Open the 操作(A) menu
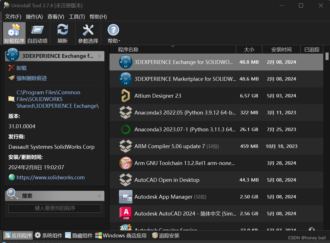This screenshot has width=330, height=243. pos(34,17)
